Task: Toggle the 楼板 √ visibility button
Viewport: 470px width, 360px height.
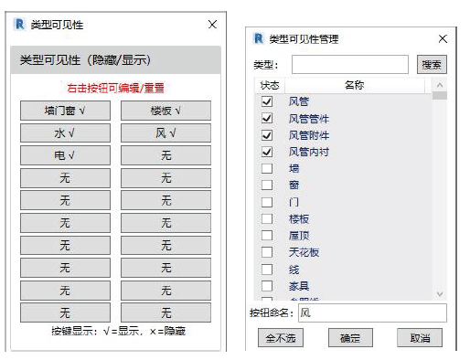Action: pyautogui.click(x=166, y=111)
